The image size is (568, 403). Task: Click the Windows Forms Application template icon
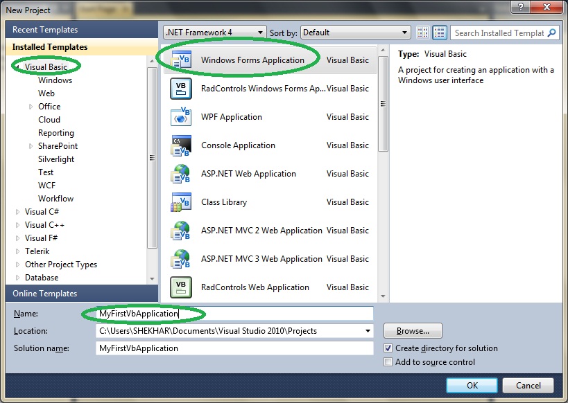[181, 60]
